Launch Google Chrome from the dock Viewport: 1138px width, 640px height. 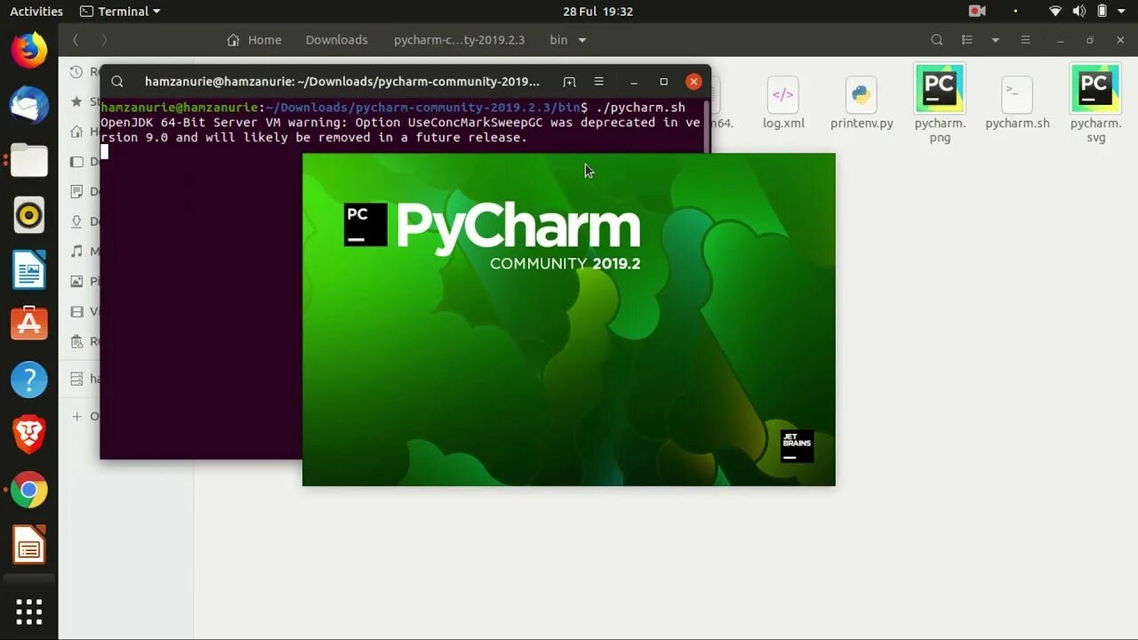(x=28, y=490)
